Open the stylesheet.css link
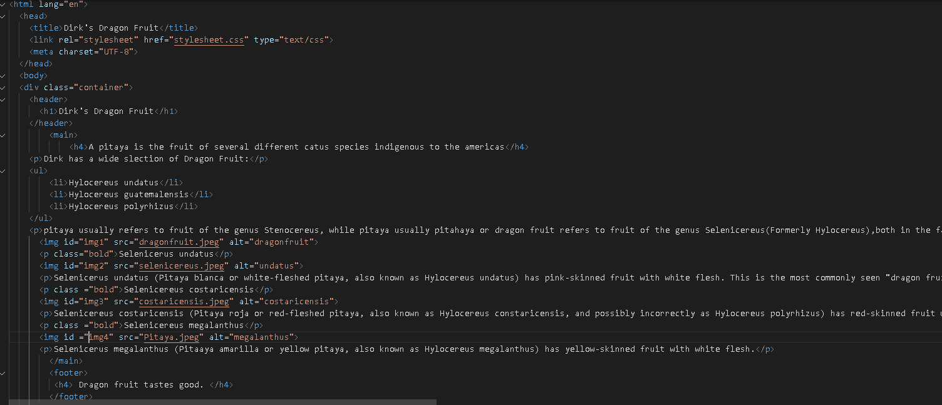942x405 pixels. 209,39
